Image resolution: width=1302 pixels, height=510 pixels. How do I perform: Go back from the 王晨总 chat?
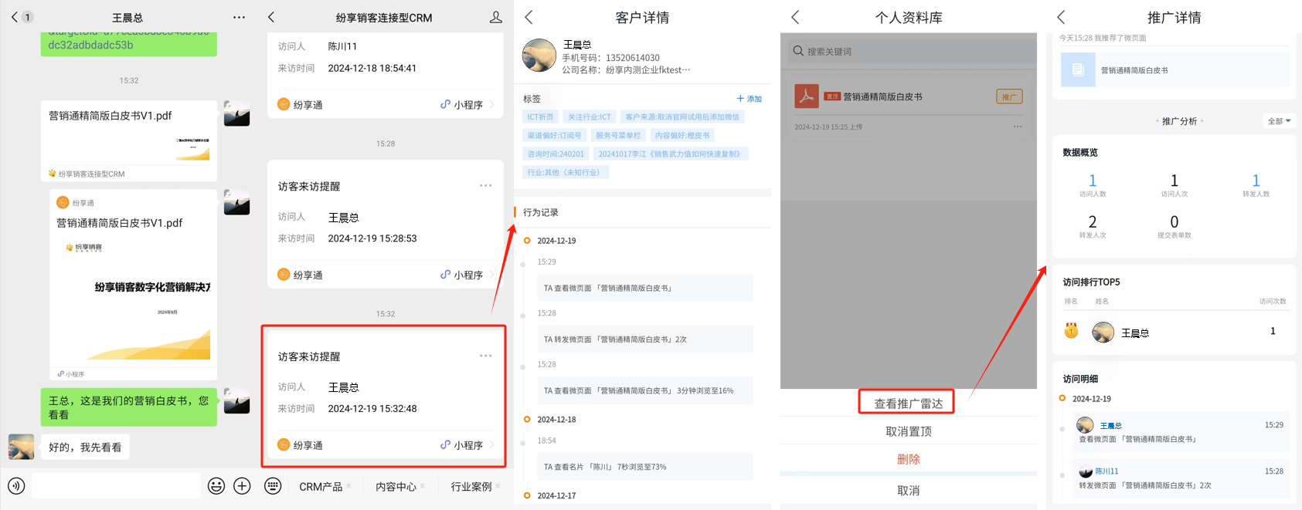[x=15, y=16]
